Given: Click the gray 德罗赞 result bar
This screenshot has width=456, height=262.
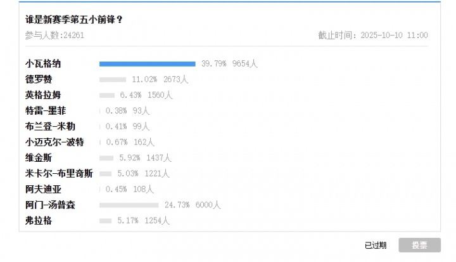Looking at the screenshot, I should [113, 79].
